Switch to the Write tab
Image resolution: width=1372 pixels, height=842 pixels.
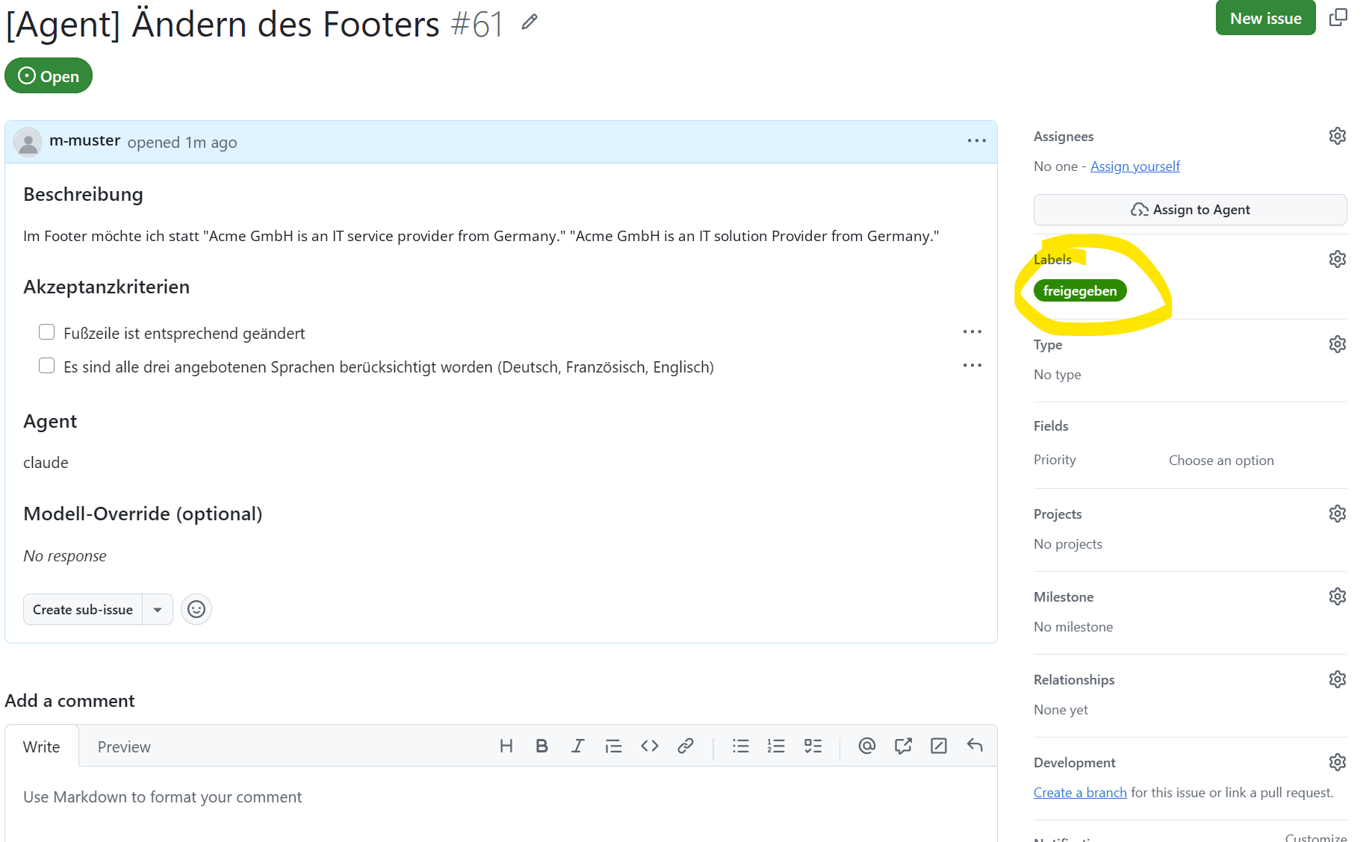42,746
